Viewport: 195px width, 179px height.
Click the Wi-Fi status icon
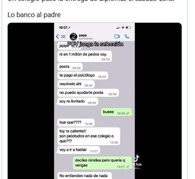[x=123, y=28]
